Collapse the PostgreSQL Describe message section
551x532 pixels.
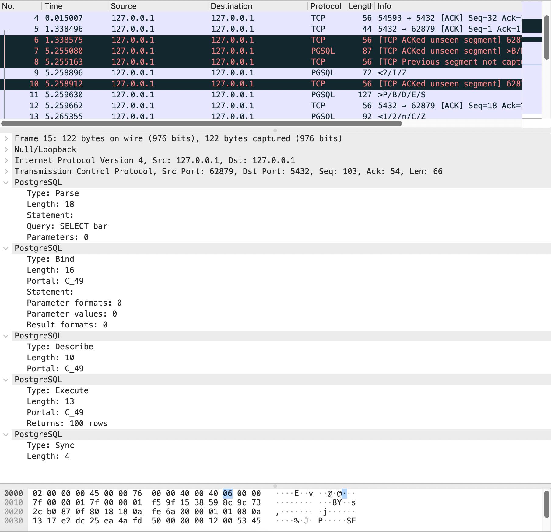coord(6,336)
